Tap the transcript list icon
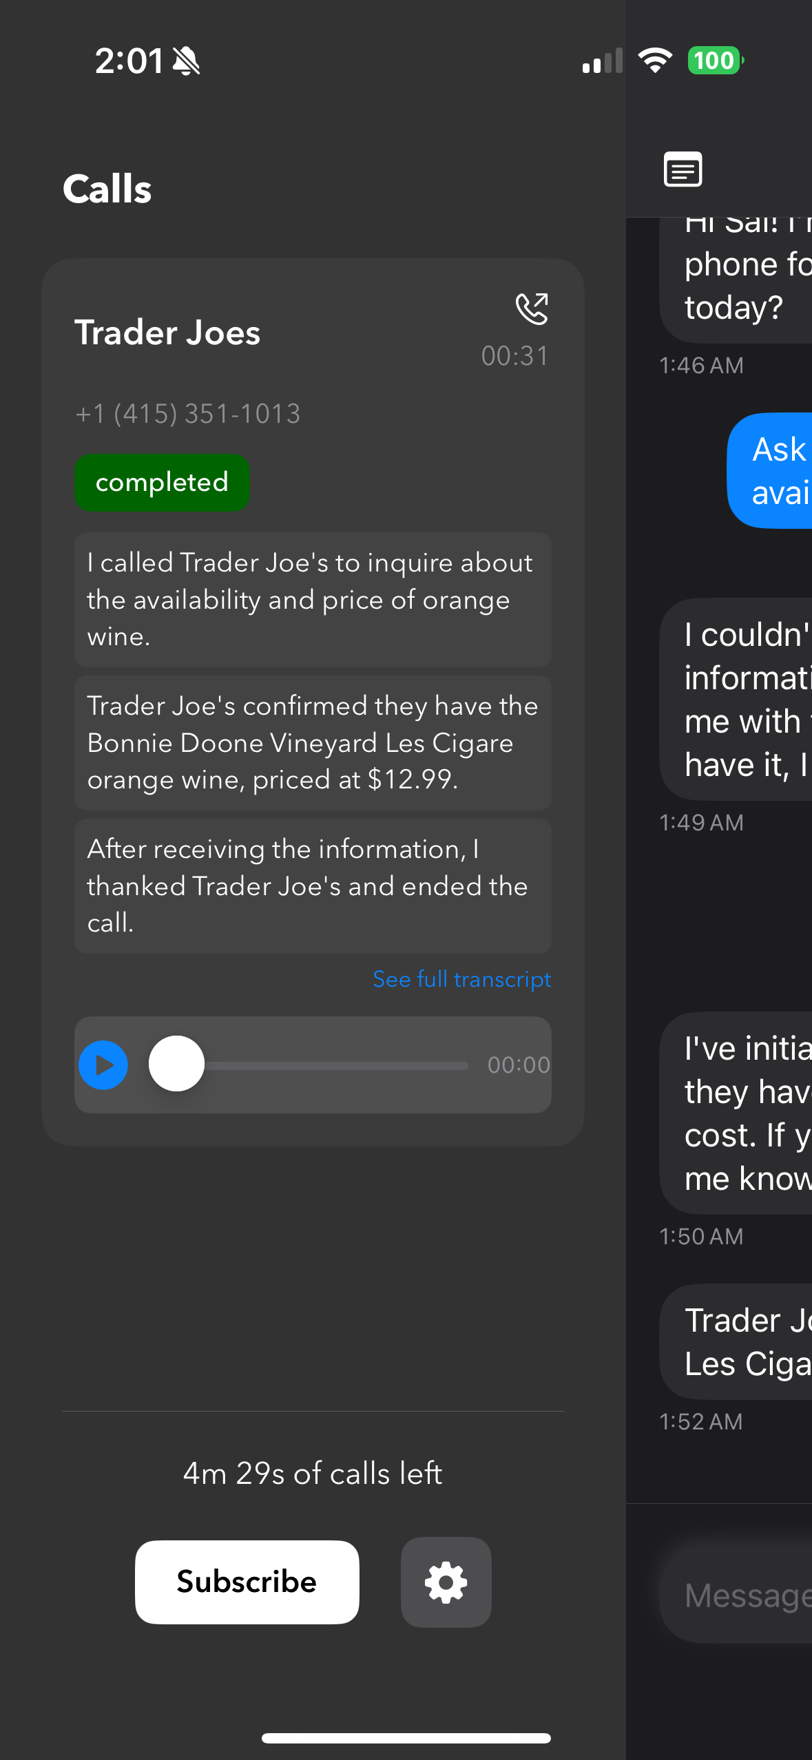This screenshot has height=1760, width=812. [x=683, y=169]
